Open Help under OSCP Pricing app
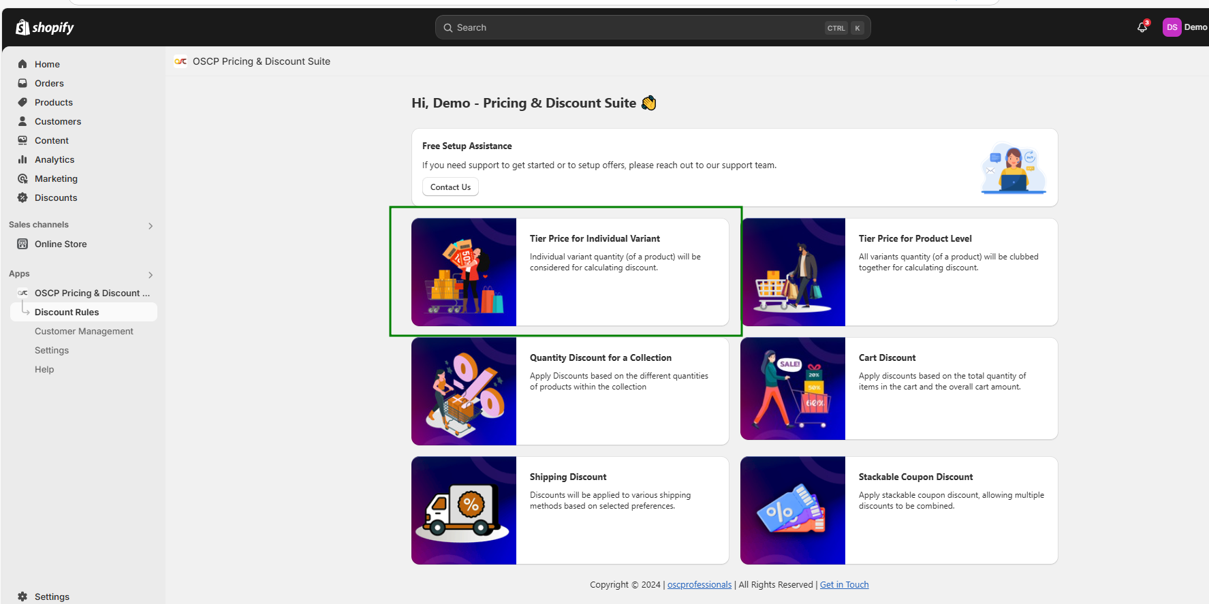This screenshot has width=1209, height=604. 44,369
